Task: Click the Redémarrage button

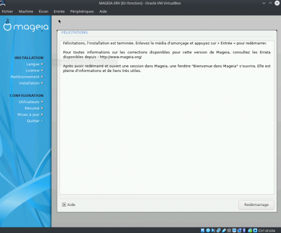Action: click(x=256, y=205)
